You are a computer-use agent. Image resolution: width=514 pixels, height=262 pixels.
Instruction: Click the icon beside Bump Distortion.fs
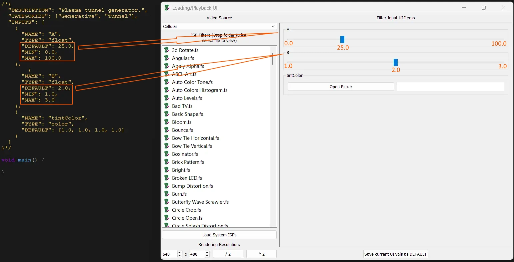(167, 186)
